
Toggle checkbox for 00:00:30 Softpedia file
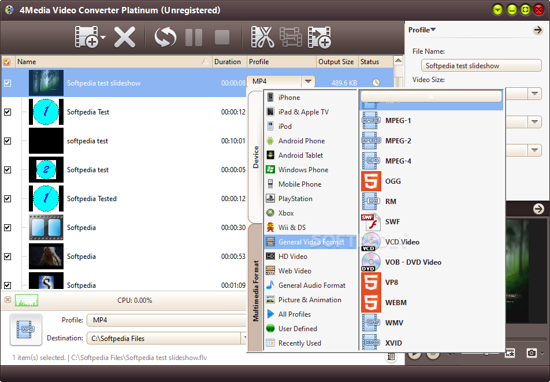tap(8, 228)
